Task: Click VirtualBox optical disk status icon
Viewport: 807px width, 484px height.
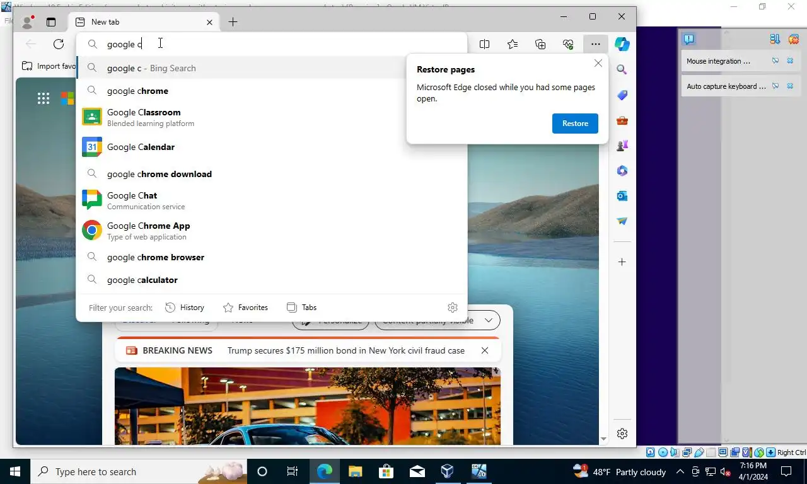Action: tap(663, 452)
